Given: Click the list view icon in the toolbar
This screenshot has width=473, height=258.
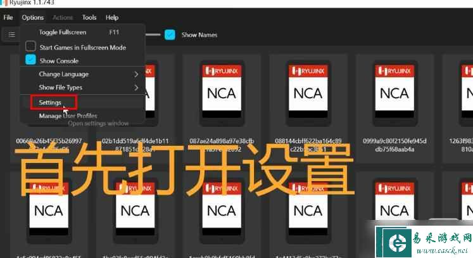Looking at the screenshot, I should pyautogui.click(x=11, y=34).
